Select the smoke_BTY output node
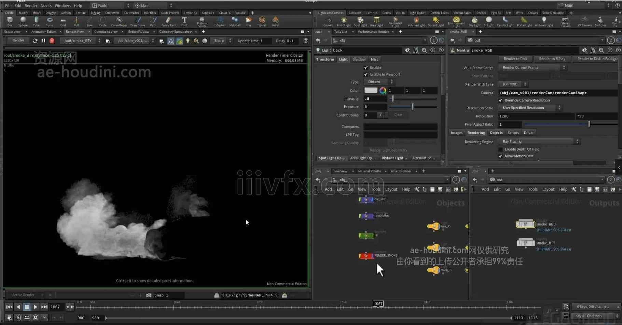 (525, 243)
